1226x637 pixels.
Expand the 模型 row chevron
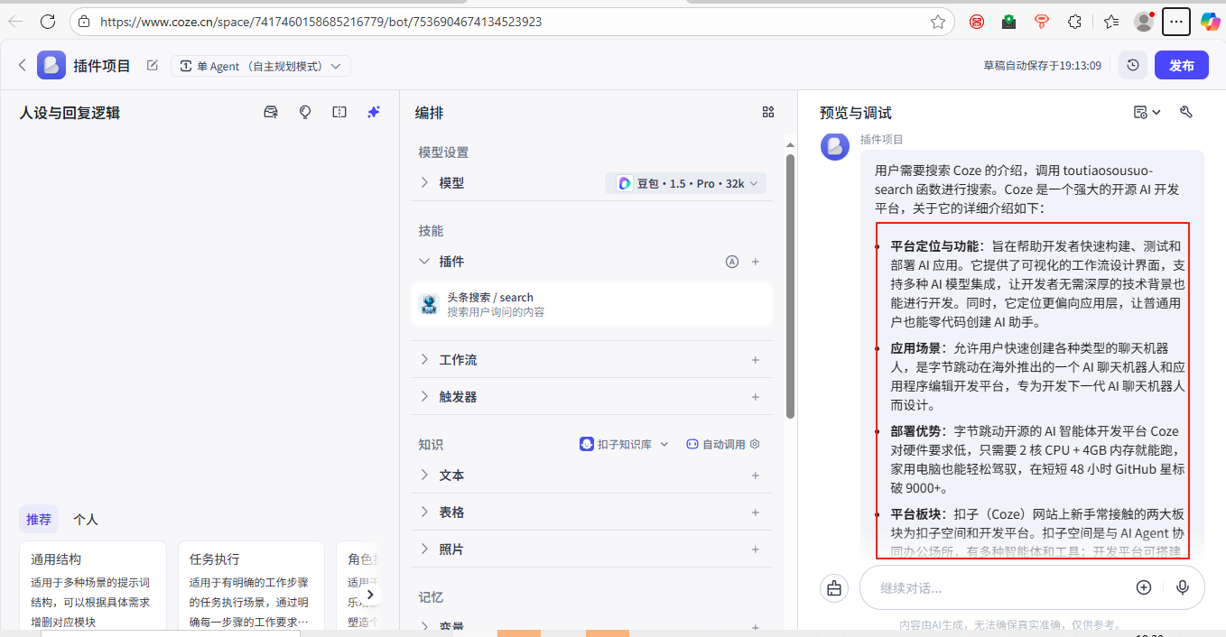tap(424, 182)
